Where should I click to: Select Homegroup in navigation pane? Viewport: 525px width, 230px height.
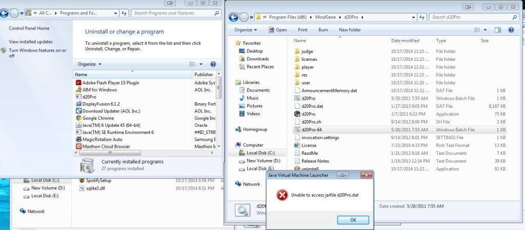(x=251, y=129)
